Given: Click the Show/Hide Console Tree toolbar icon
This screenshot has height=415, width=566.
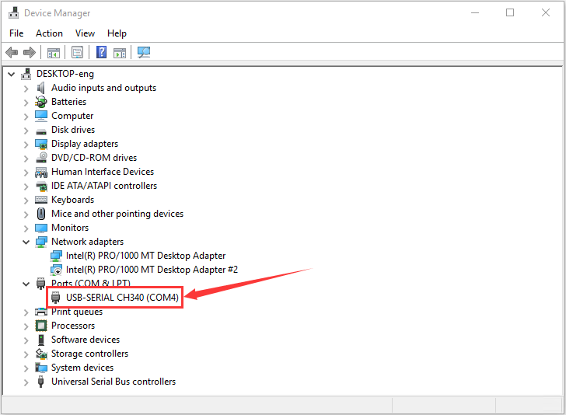Looking at the screenshot, I should (x=54, y=53).
